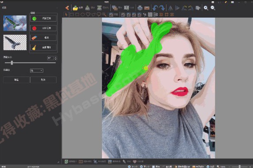This screenshot has width=253, height=168.
Task: Click the seagull sample thumbnail with markings
Action: (15, 23)
